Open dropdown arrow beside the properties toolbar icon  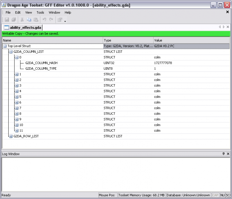(x=65, y=21)
